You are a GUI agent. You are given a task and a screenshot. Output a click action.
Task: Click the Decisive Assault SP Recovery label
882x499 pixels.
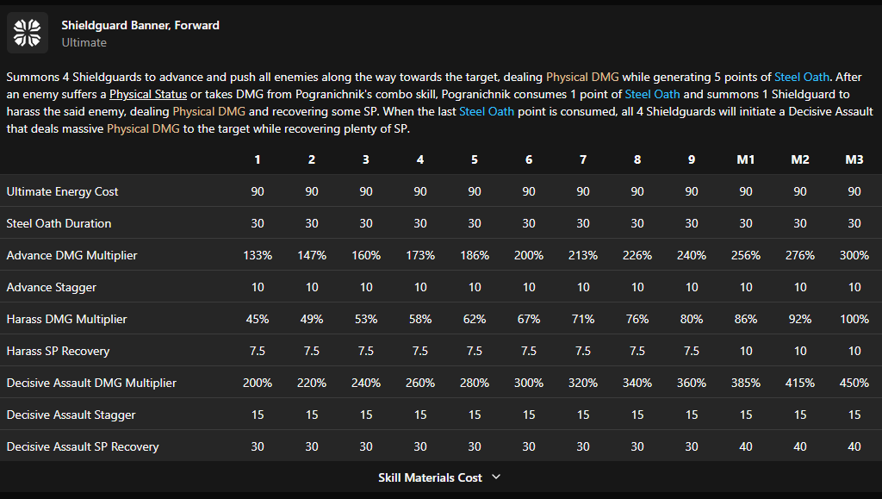tap(83, 446)
